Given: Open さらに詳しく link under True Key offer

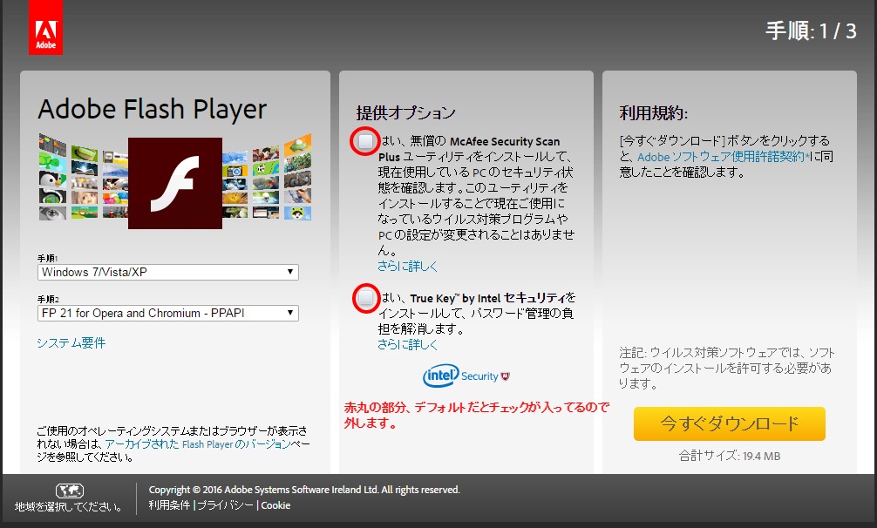Looking at the screenshot, I should click(x=407, y=344).
